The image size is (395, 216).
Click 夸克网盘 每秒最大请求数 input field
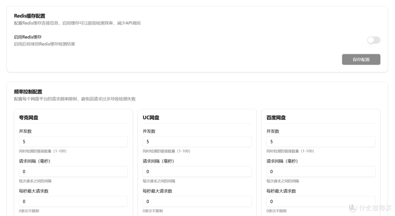73,201
